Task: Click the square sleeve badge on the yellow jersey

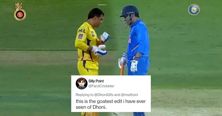Action: pos(81,36)
